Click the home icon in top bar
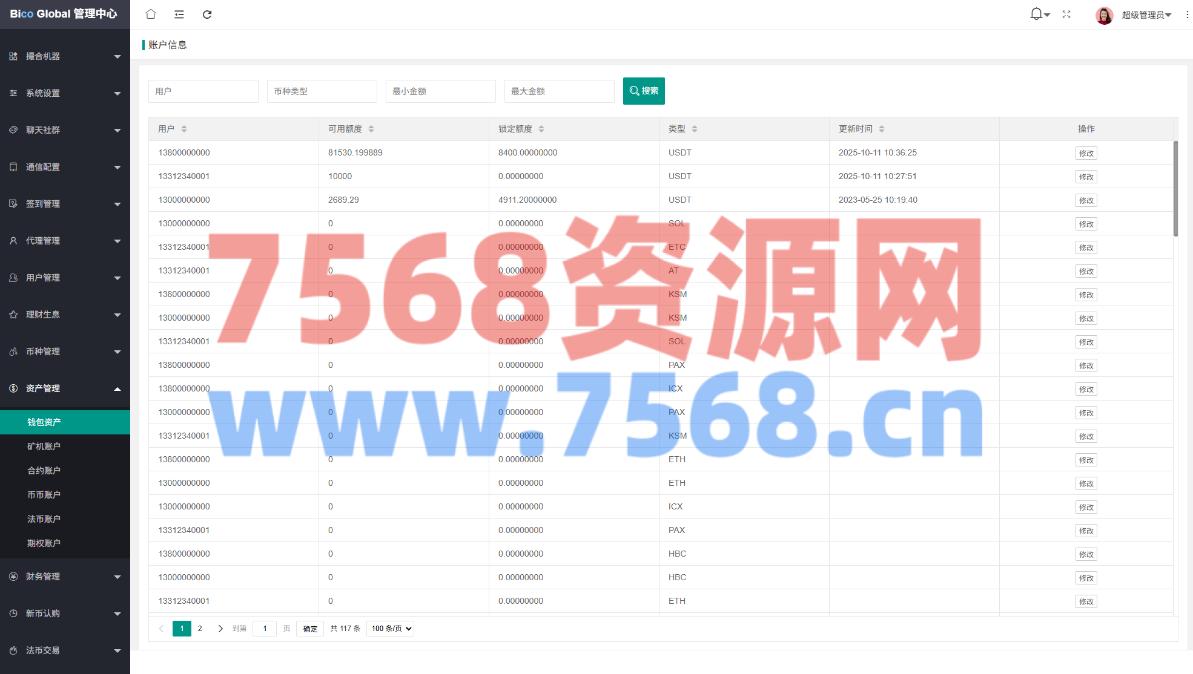Screen dimensions: 1193x674 (x=151, y=14)
